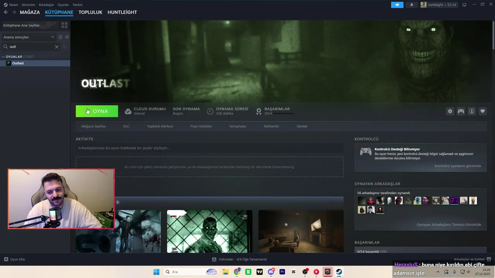The width and height of the screenshot is (495, 278).
Task: Open Chrome from the taskbar
Action: pyautogui.click(x=237, y=272)
